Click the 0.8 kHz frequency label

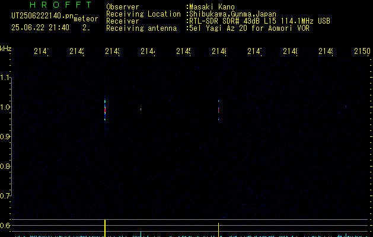pyautogui.click(x=5, y=166)
